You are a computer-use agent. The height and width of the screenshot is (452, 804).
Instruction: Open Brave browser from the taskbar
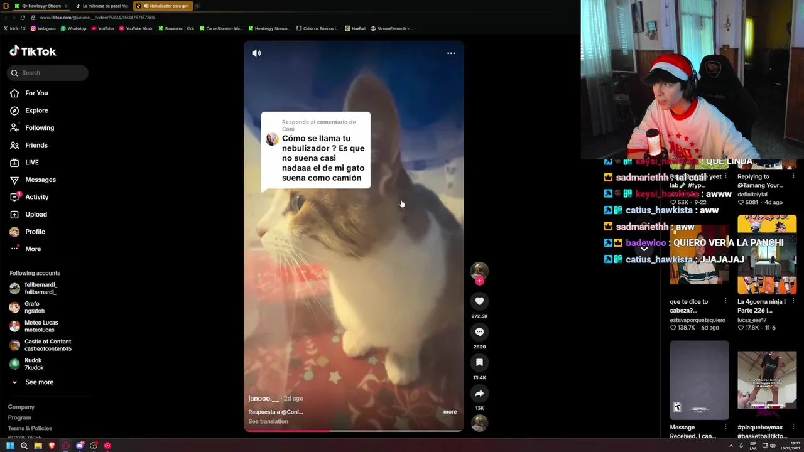point(52,446)
